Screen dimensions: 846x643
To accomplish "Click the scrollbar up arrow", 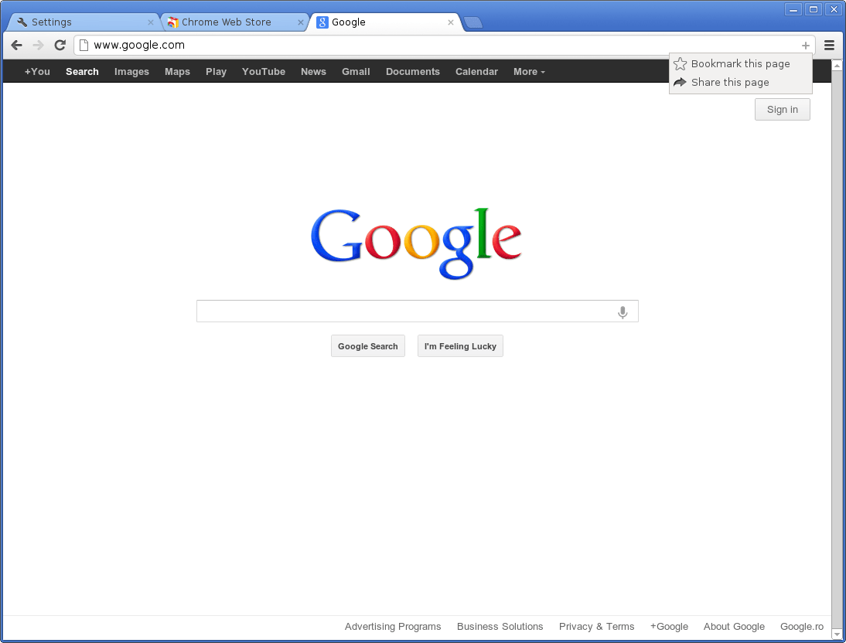I will [837, 65].
